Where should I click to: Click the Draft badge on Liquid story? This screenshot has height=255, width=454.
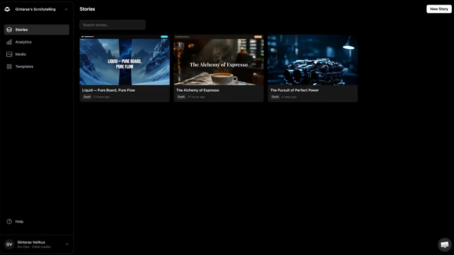point(87,97)
